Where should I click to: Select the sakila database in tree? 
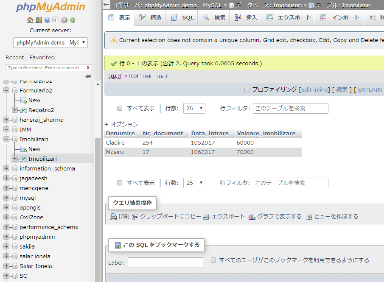pos(27,246)
